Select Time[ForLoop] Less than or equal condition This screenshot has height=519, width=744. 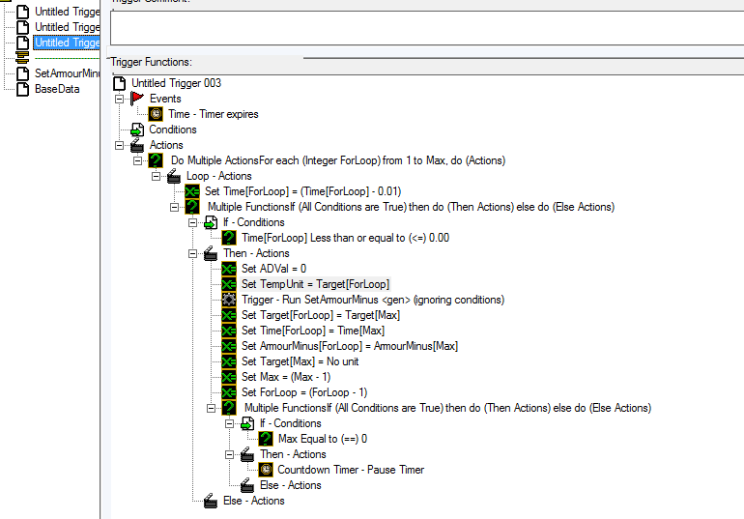click(345, 238)
